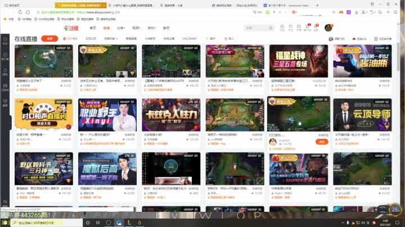Filter streams by S11冲分
Image resolution: width=405 pixels, height=227 pixels.
point(70,39)
